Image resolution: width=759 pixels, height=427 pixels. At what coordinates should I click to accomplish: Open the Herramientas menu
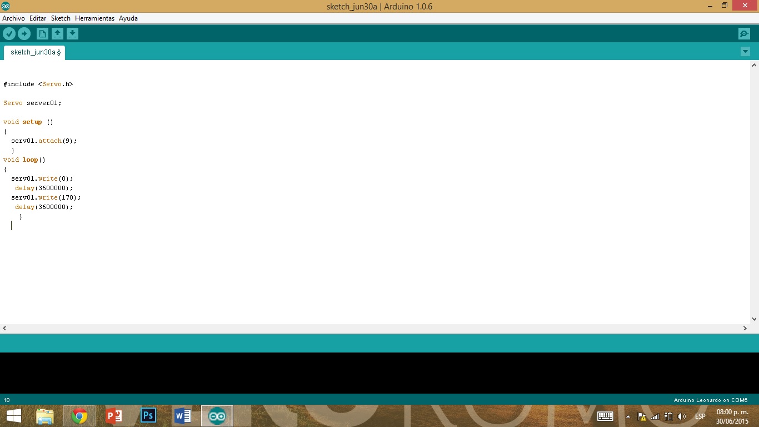[94, 18]
